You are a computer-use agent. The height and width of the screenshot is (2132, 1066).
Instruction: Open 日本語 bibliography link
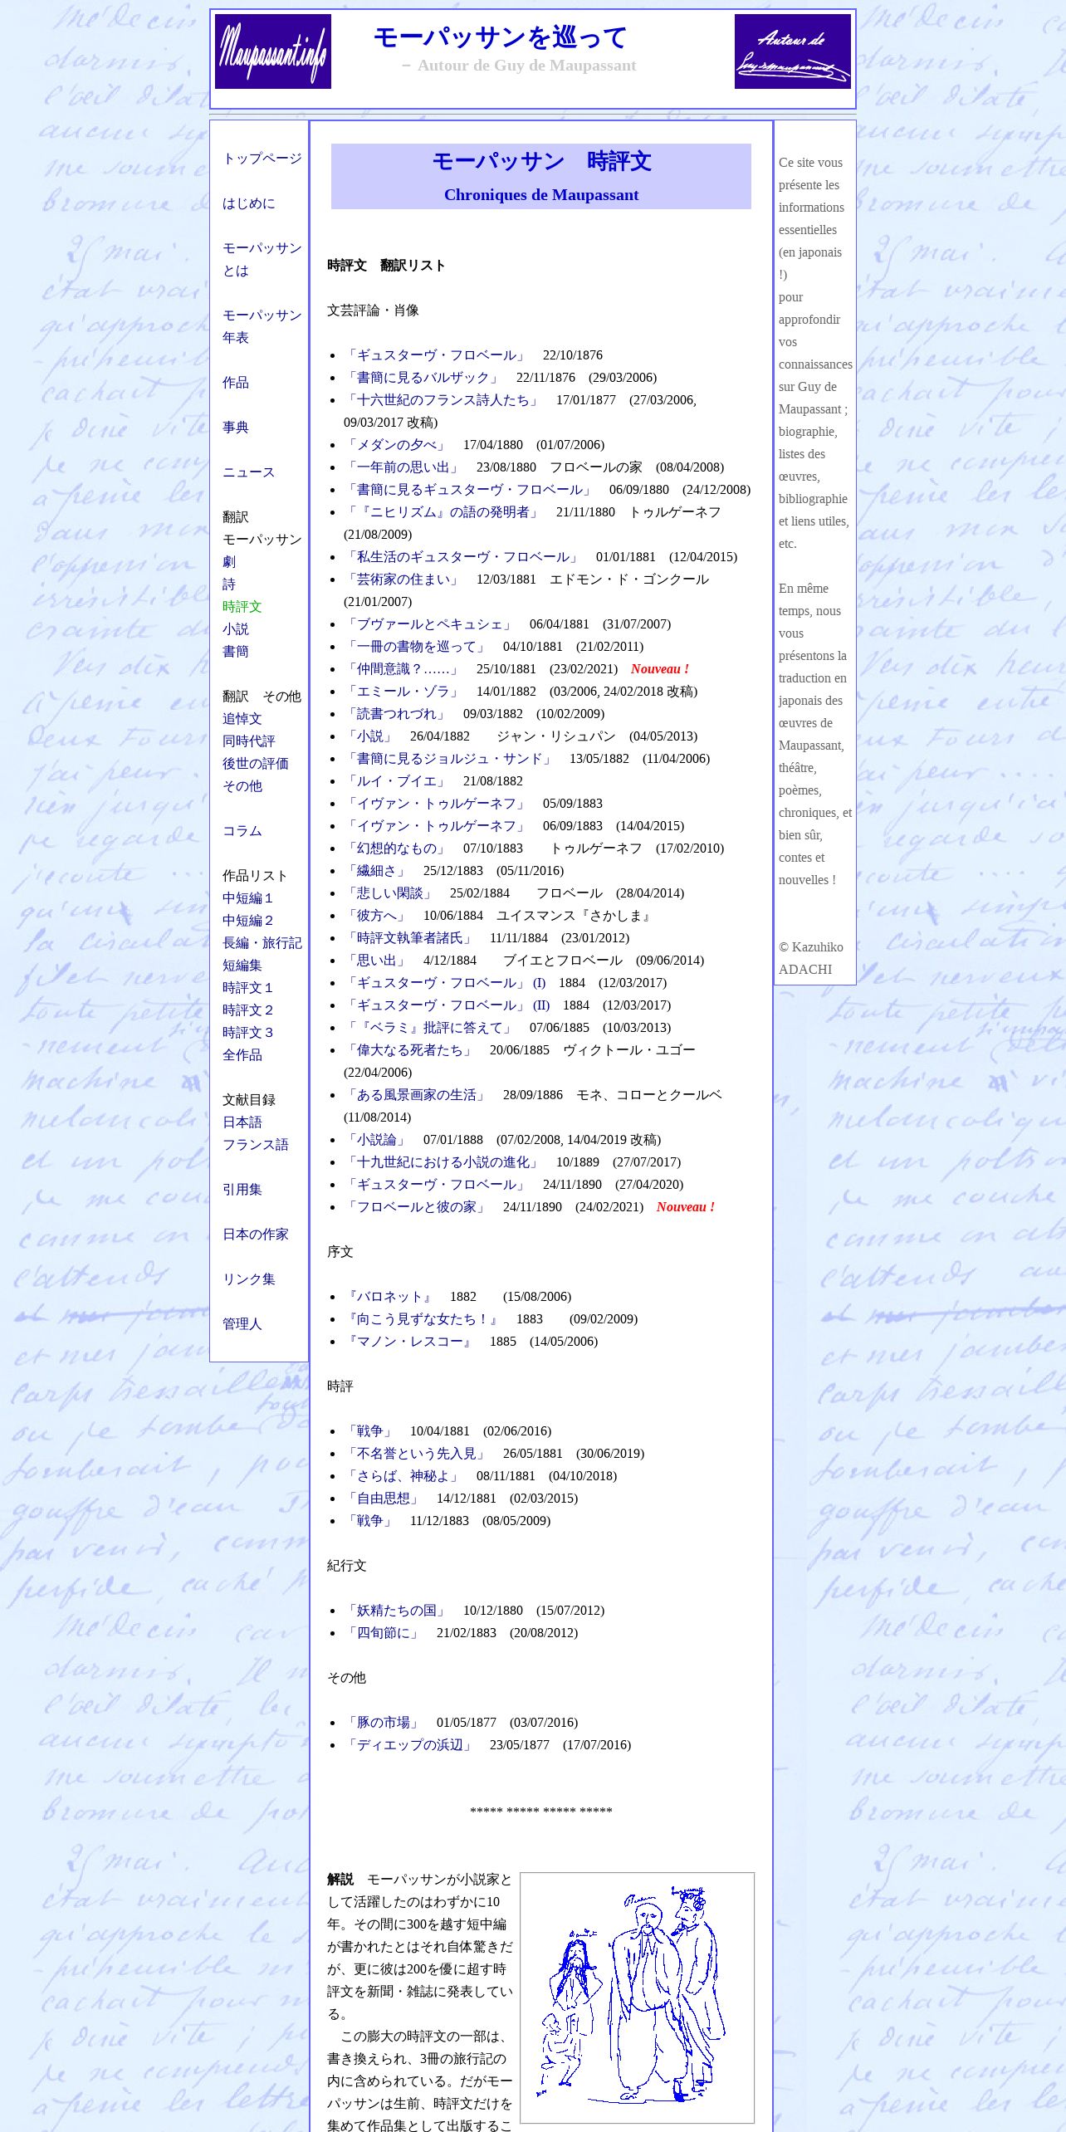[242, 1122]
